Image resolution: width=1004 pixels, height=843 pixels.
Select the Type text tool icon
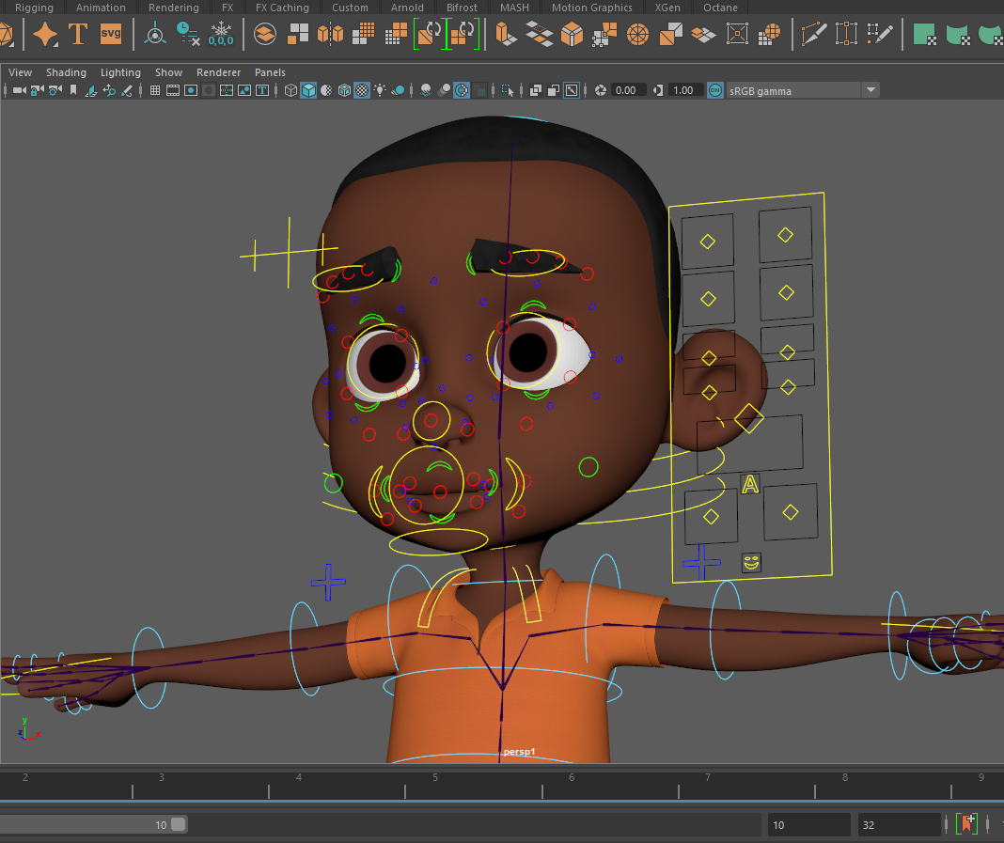click(x=78, y=35)
